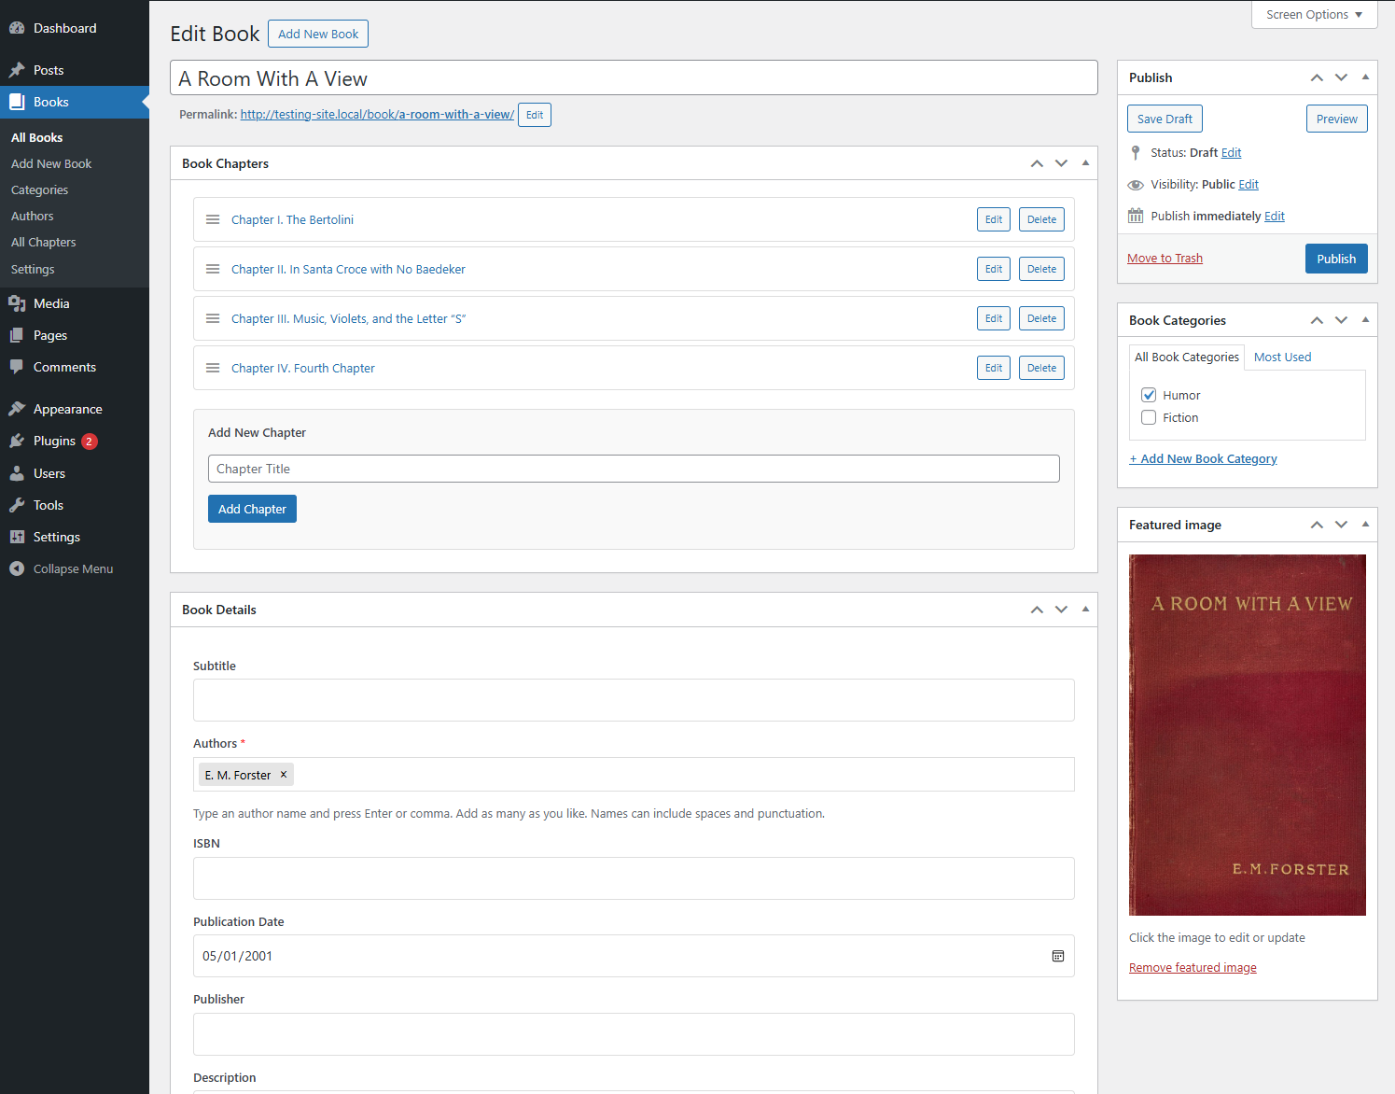Toggle the Featured image panel
The height and width of the screenshot is (1094, 1395).
coord(1365,525)
